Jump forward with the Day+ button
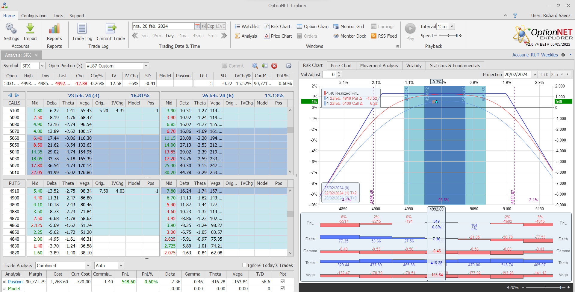575x292 pixels. pos(184,36)
